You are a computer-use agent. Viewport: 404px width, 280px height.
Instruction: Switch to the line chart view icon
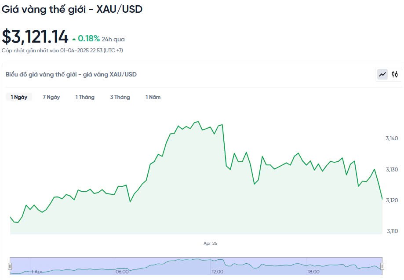(382, 74)
